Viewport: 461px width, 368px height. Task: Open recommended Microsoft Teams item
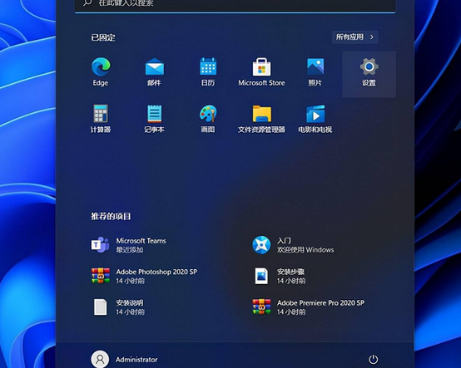coord(128,245)
